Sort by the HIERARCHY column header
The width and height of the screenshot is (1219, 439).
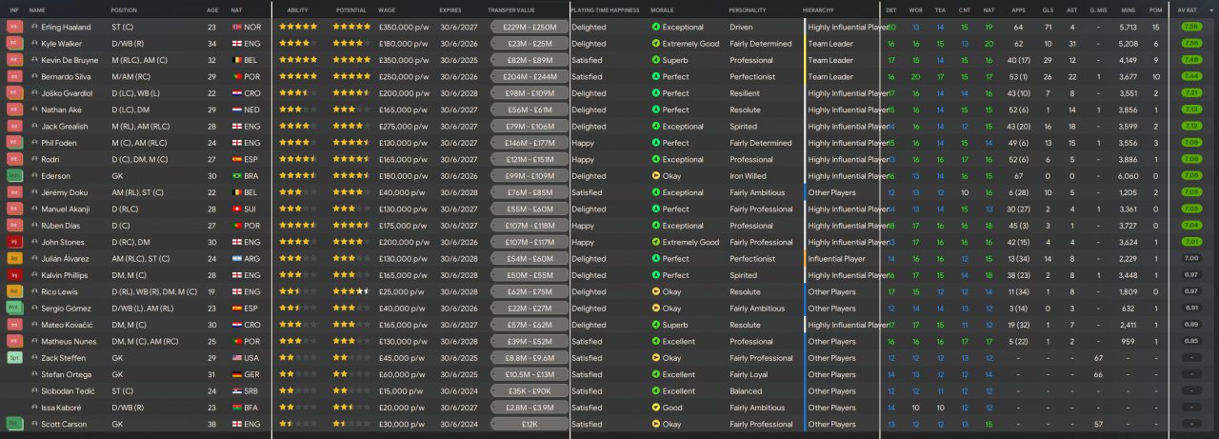click(x=818, y=10)
